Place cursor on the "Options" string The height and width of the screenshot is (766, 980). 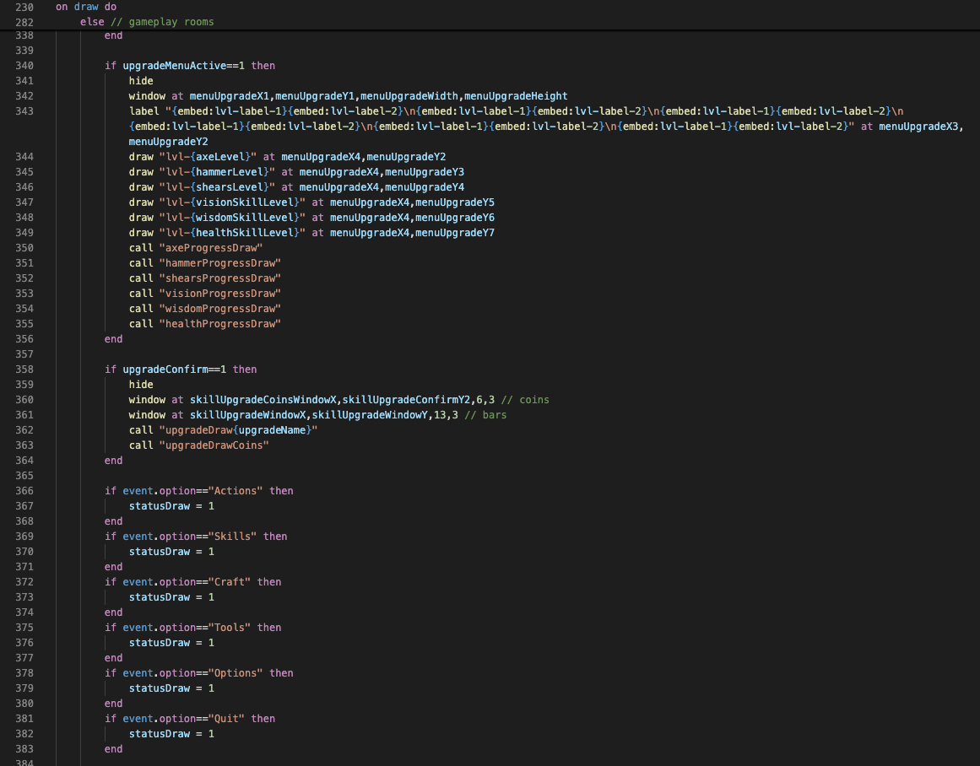(x=236, y=673)
